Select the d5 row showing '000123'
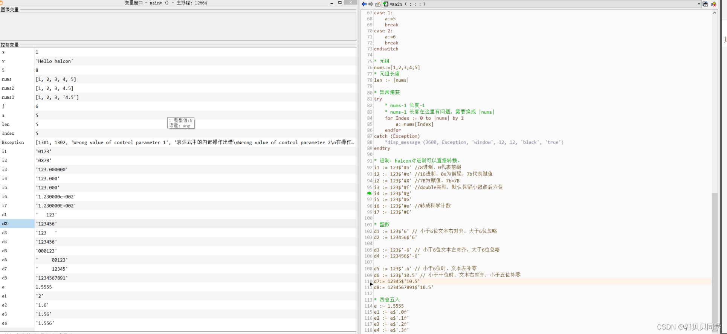The width and height of the screenshot is (727, 334). coord(178,251)
